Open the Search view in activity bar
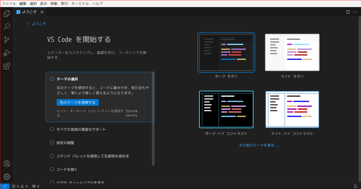 click(7, 27)
